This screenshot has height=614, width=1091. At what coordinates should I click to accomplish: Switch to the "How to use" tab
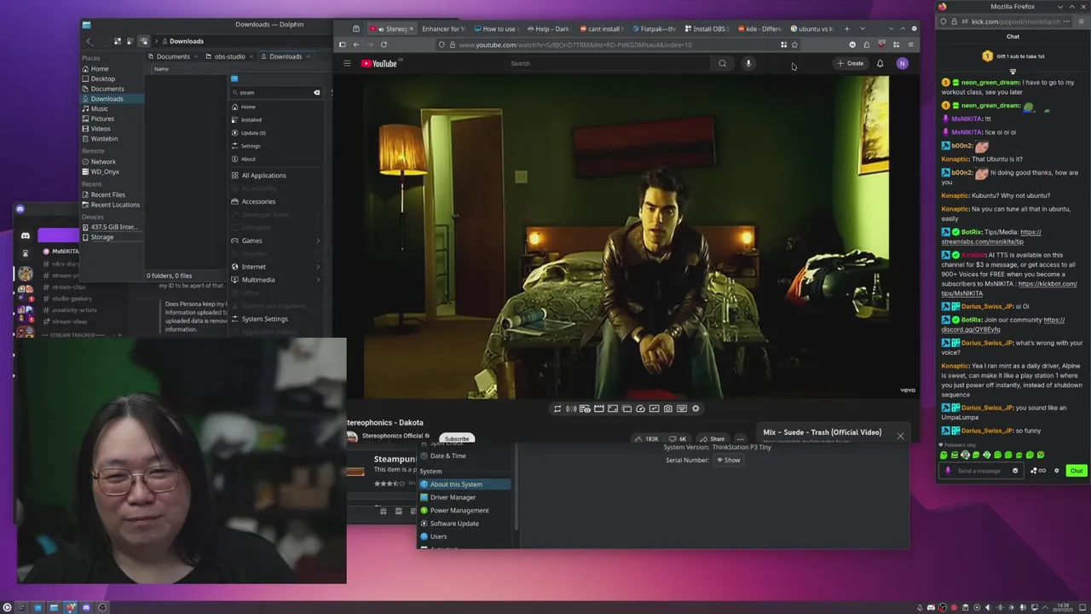[495, 29]
